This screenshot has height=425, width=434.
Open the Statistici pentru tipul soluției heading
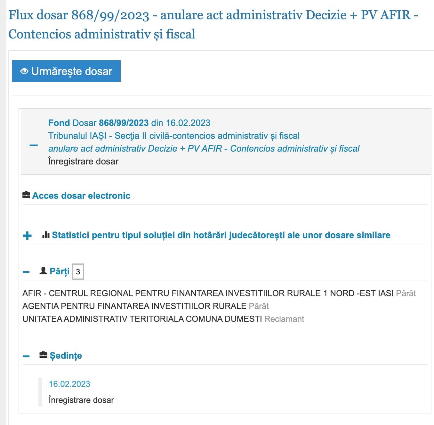click(x=221, y=235)
